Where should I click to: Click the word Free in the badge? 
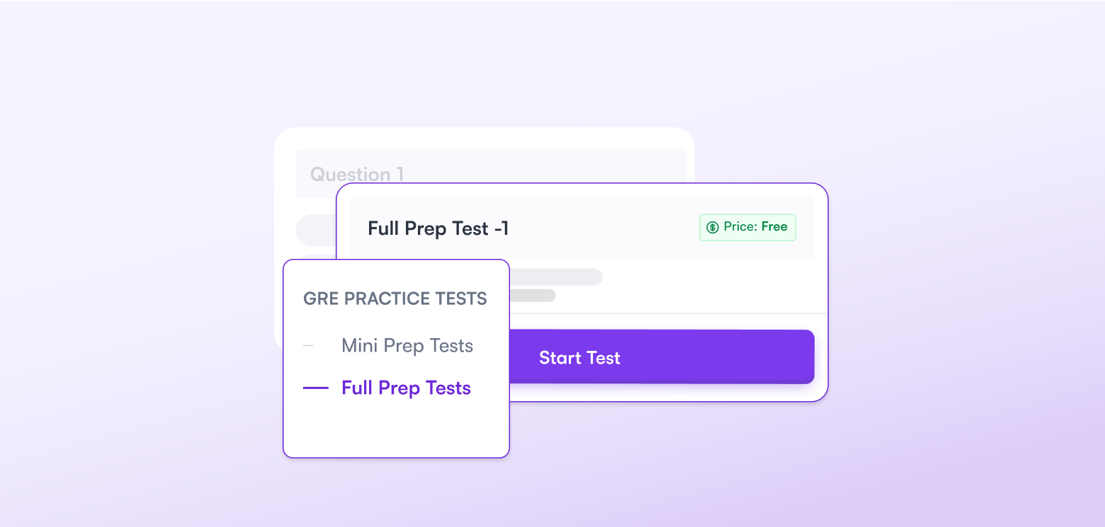774,227
